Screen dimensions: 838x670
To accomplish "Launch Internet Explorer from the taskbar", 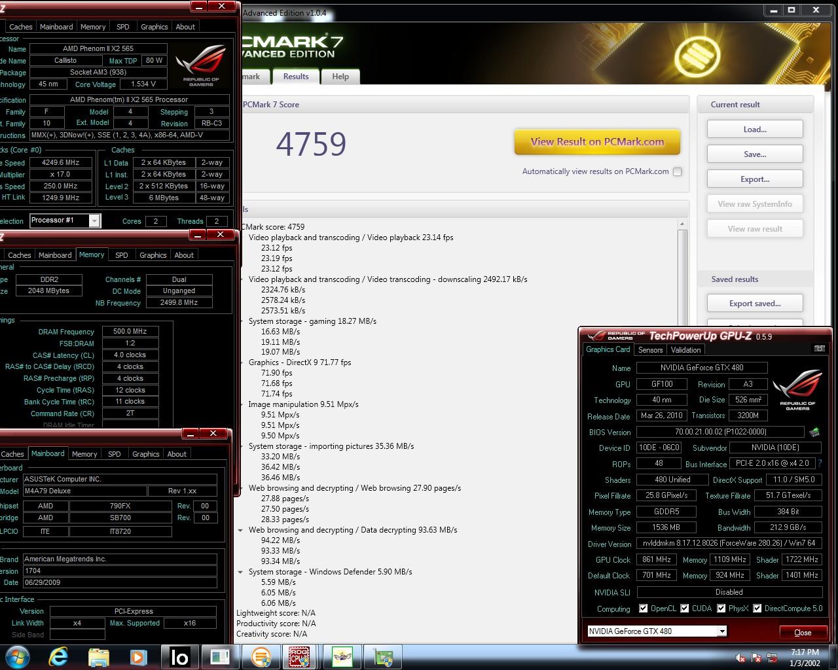I will (x=58, y=656).
